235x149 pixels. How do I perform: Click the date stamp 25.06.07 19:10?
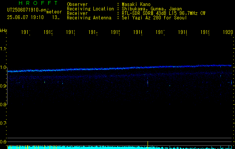pos(25,18)
